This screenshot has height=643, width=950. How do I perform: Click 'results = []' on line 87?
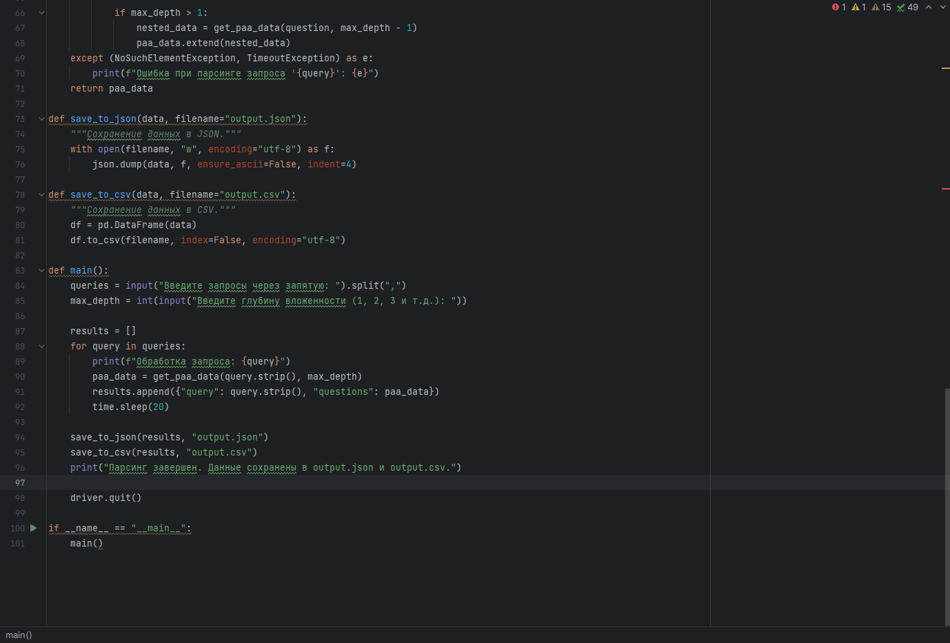[x=103, y=331]
